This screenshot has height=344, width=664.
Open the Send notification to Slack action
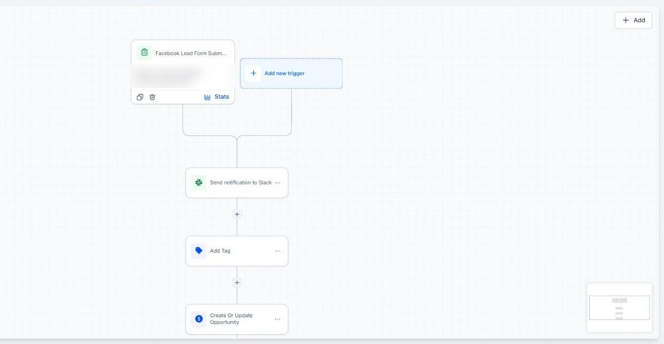(237, 182)
